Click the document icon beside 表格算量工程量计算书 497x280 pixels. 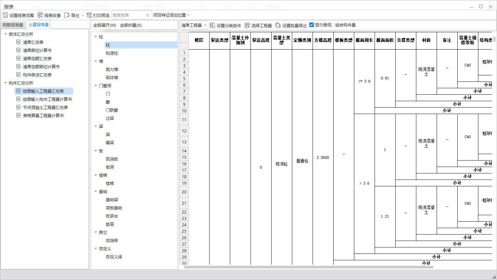click(19, 115)
